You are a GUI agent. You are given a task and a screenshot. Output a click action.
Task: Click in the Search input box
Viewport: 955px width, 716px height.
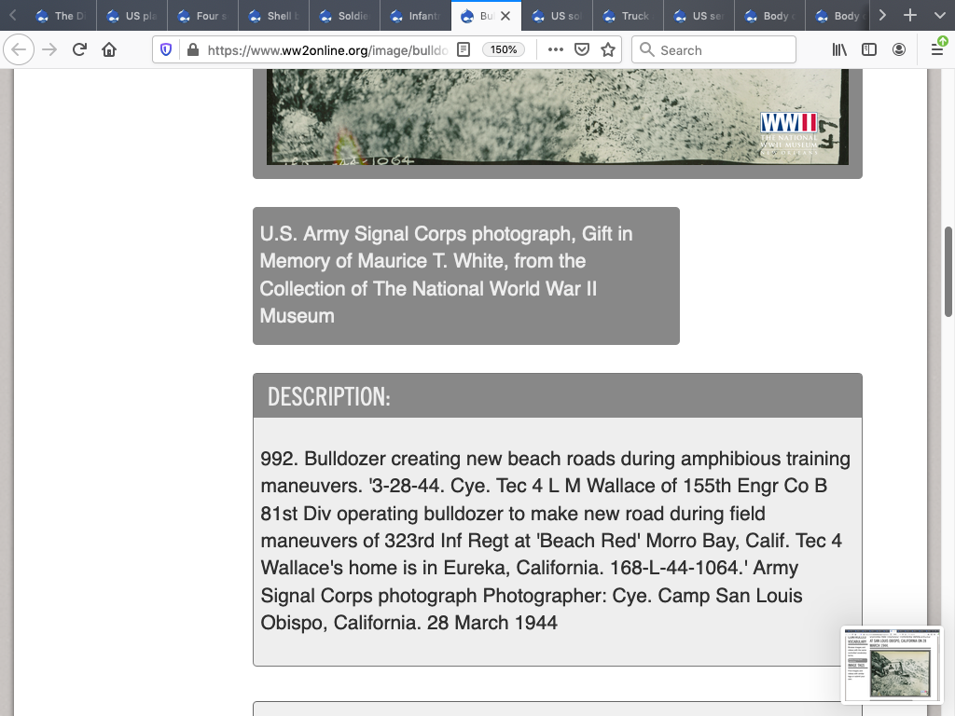(723, 50)
